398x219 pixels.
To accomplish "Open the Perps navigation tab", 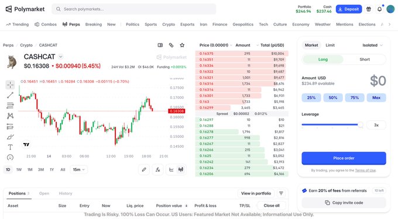I will 71,25.
